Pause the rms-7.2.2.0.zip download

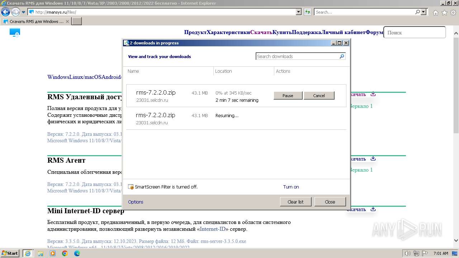pos(288,96)
